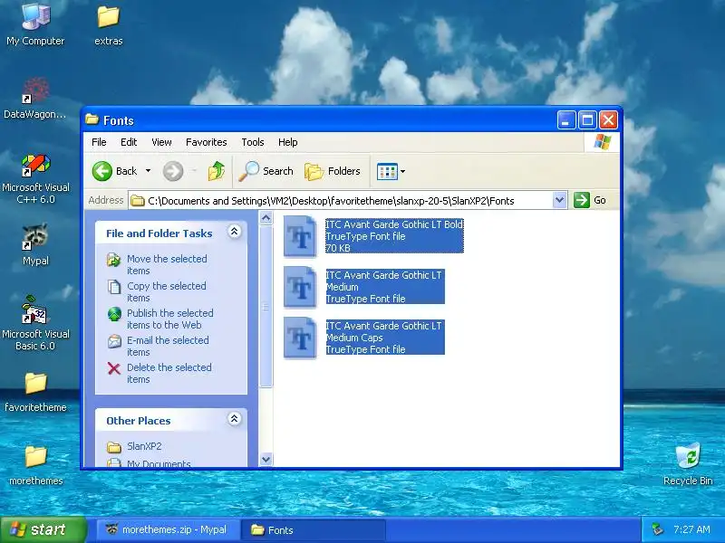Click the Start button

[43, 529]
